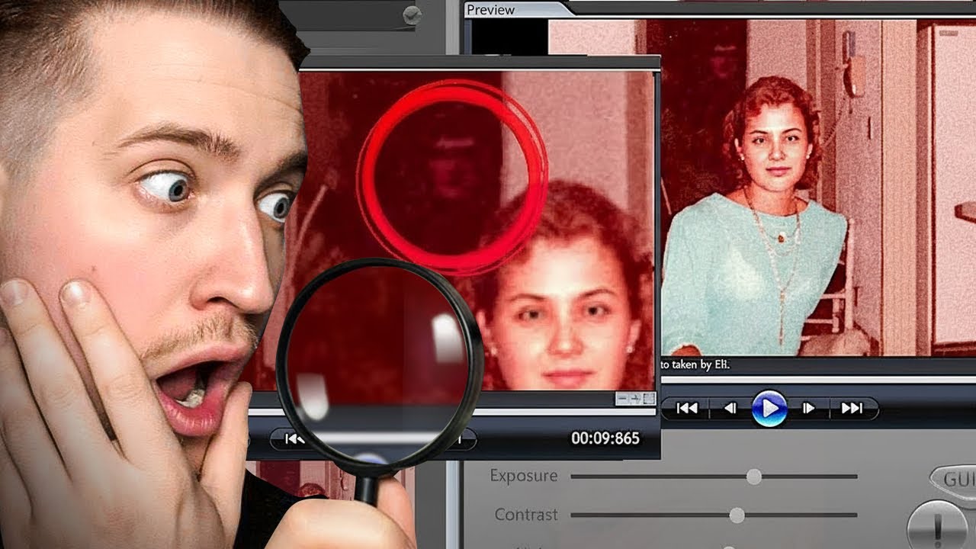Step one frame back in Preview window

pos(730,409)
